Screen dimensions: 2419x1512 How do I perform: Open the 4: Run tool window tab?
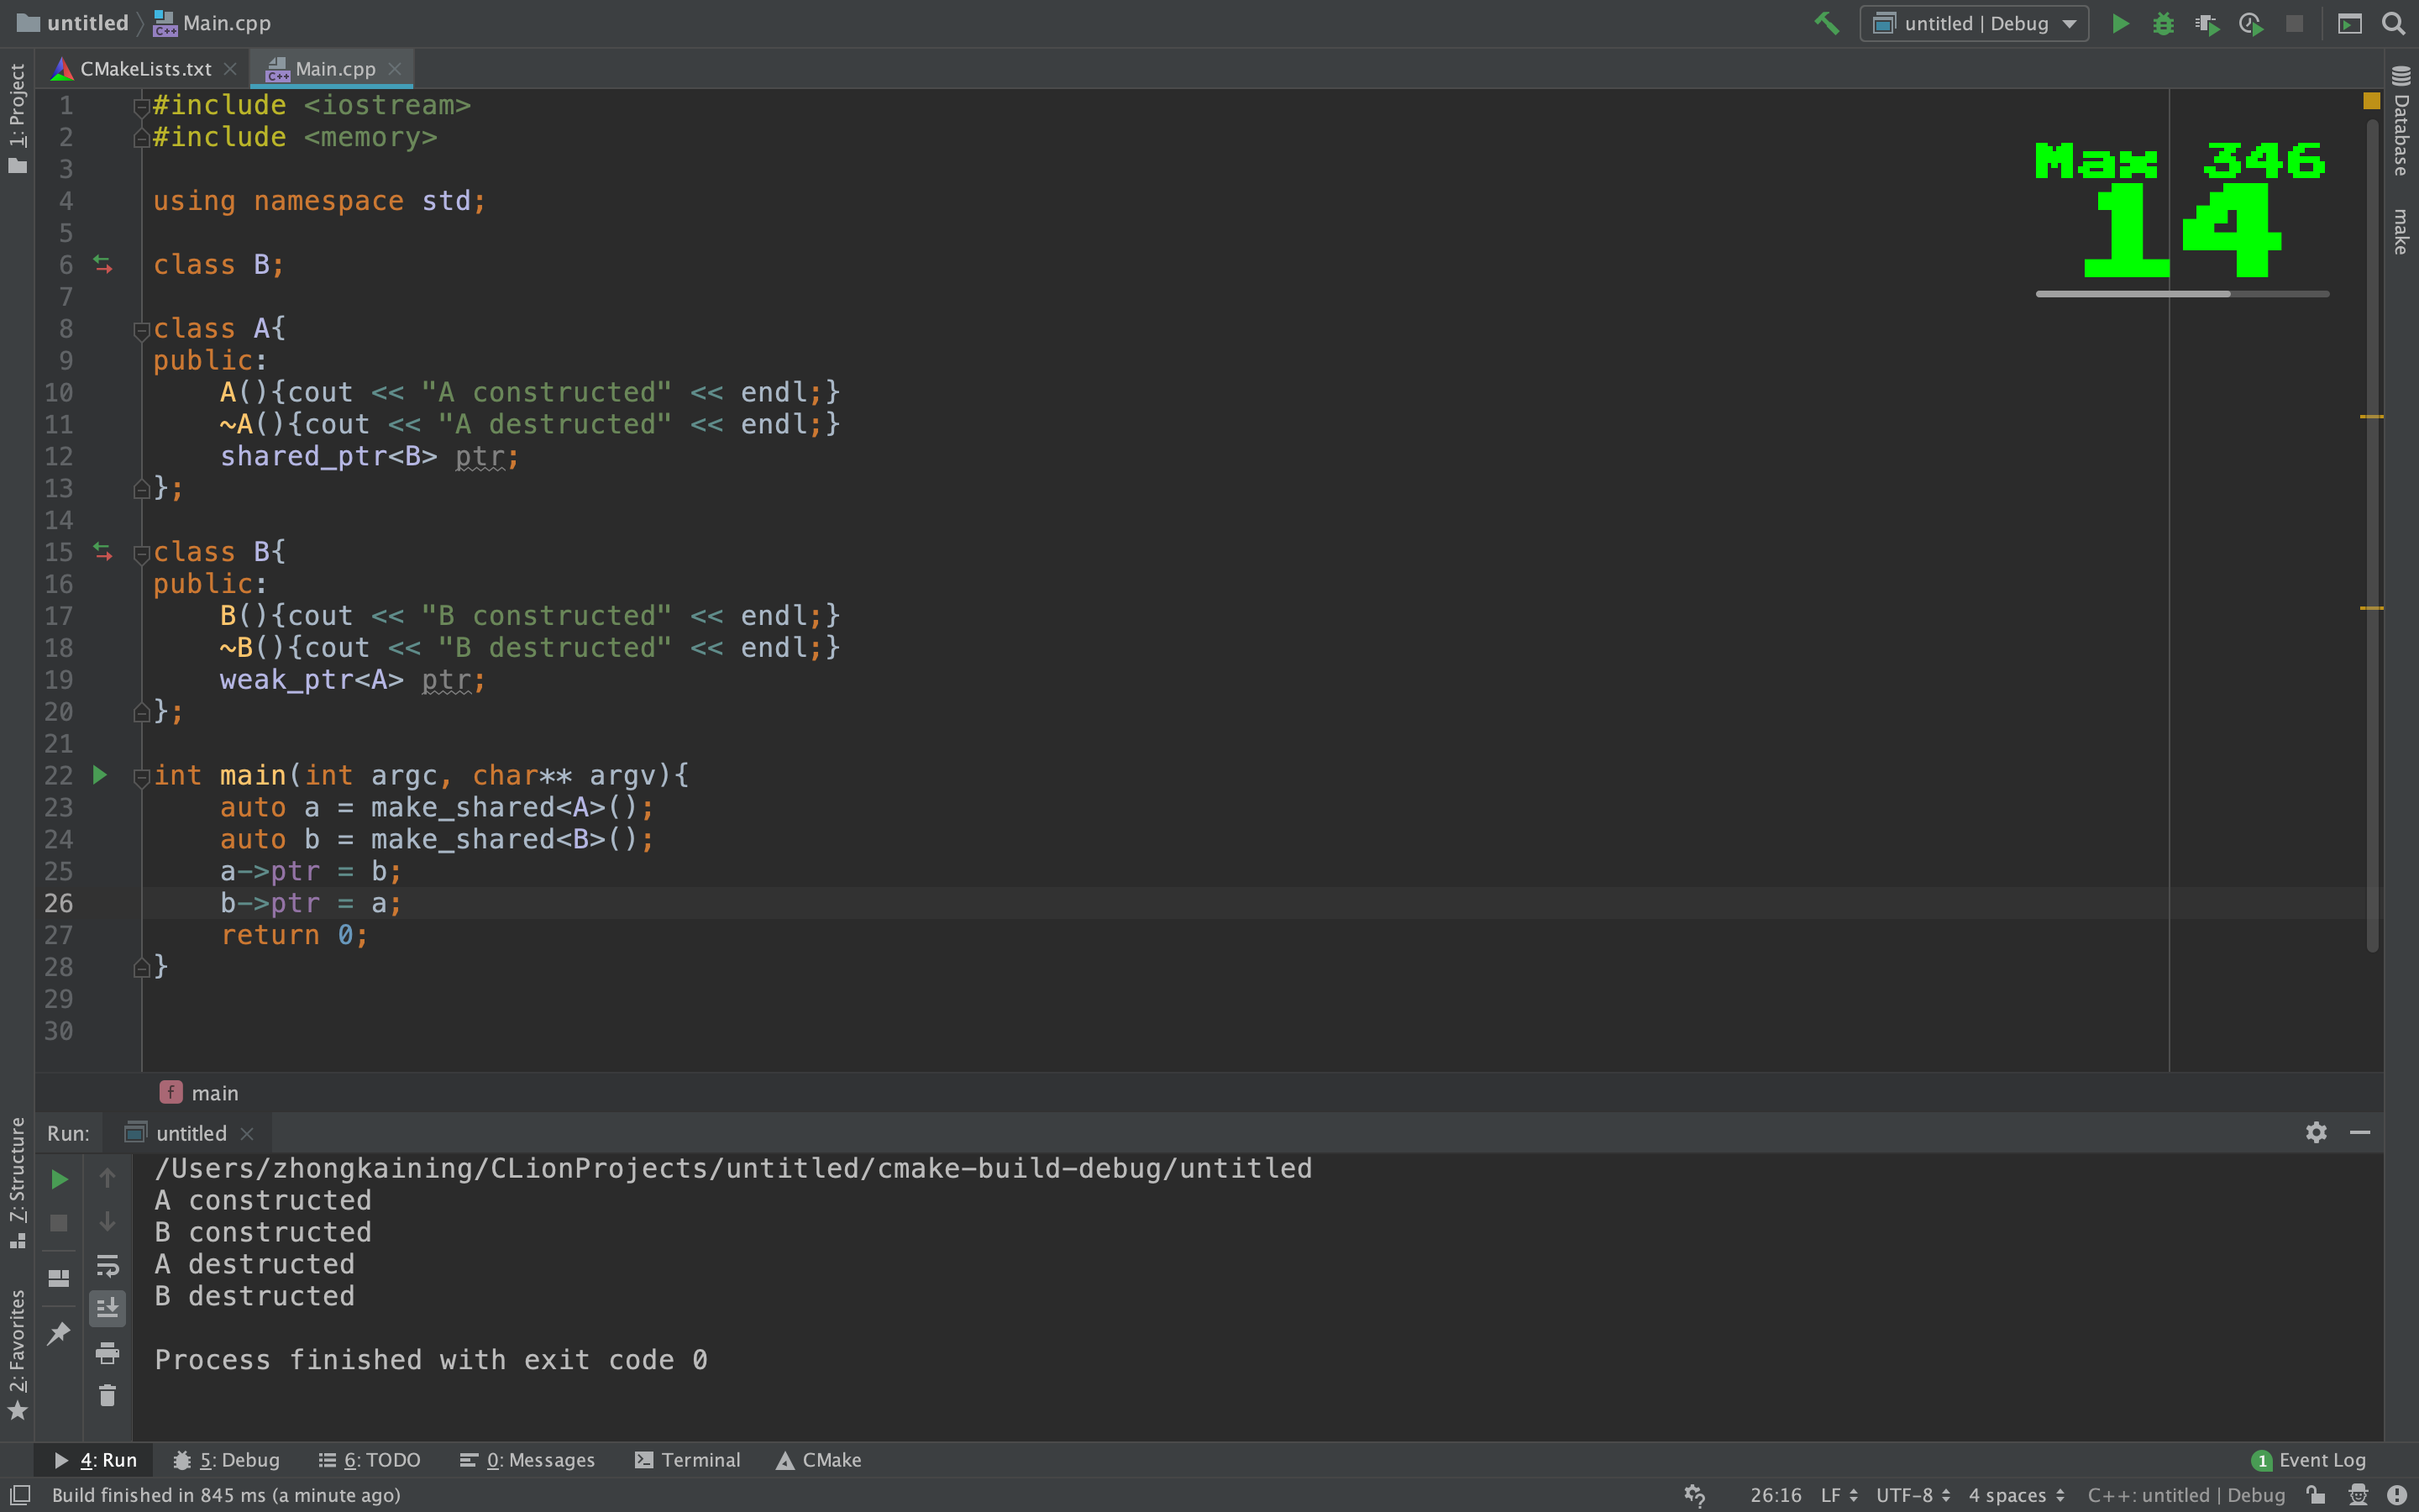95,1460
